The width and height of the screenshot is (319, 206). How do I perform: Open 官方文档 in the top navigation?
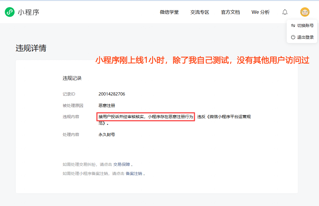230,12
